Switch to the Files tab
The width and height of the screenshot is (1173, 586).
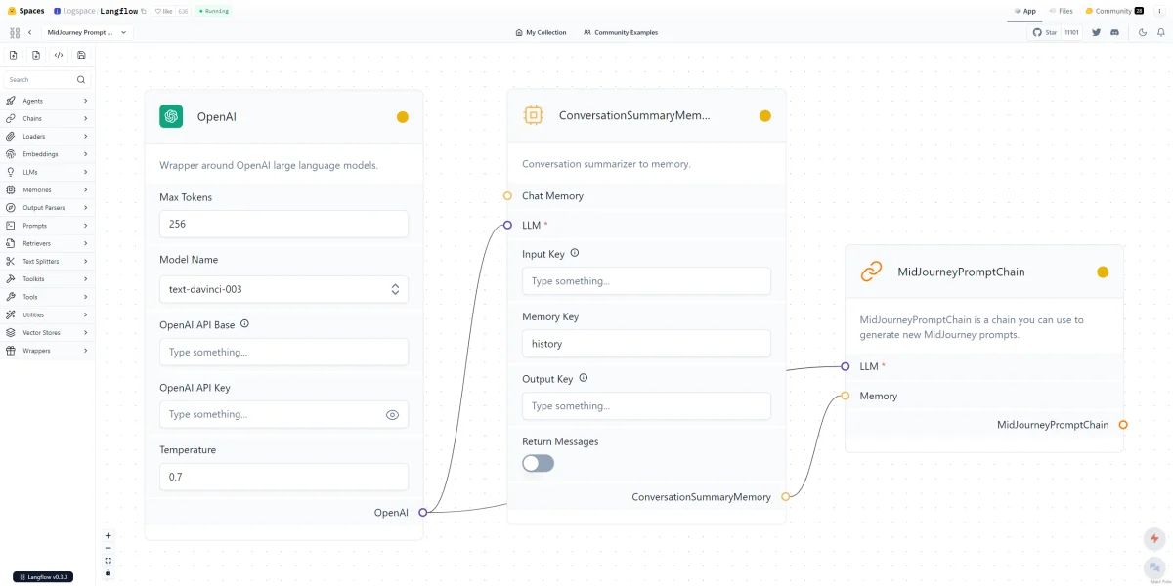(1061, 11)
